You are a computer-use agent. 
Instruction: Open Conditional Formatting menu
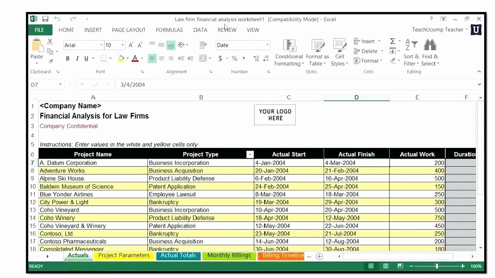(x=289, y=53)
